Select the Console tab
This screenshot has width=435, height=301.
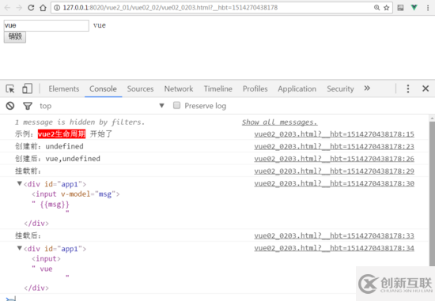click(103, 88)
